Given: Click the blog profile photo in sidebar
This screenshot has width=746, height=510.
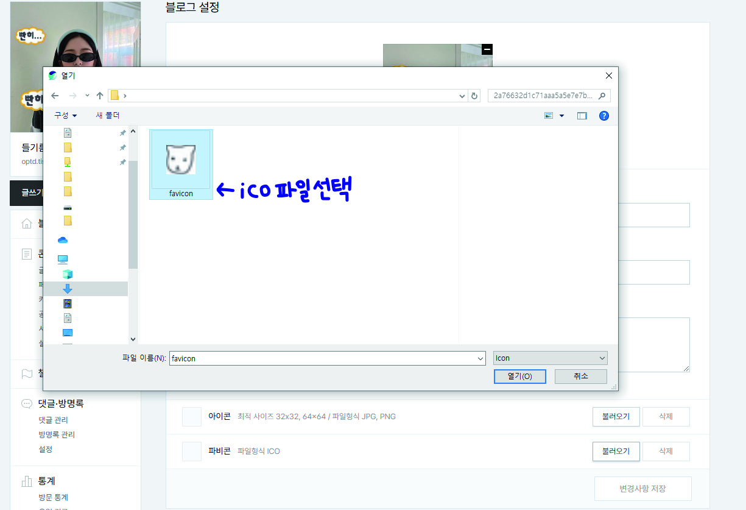Looking at the screenshot, I should (x=76, y=67).
